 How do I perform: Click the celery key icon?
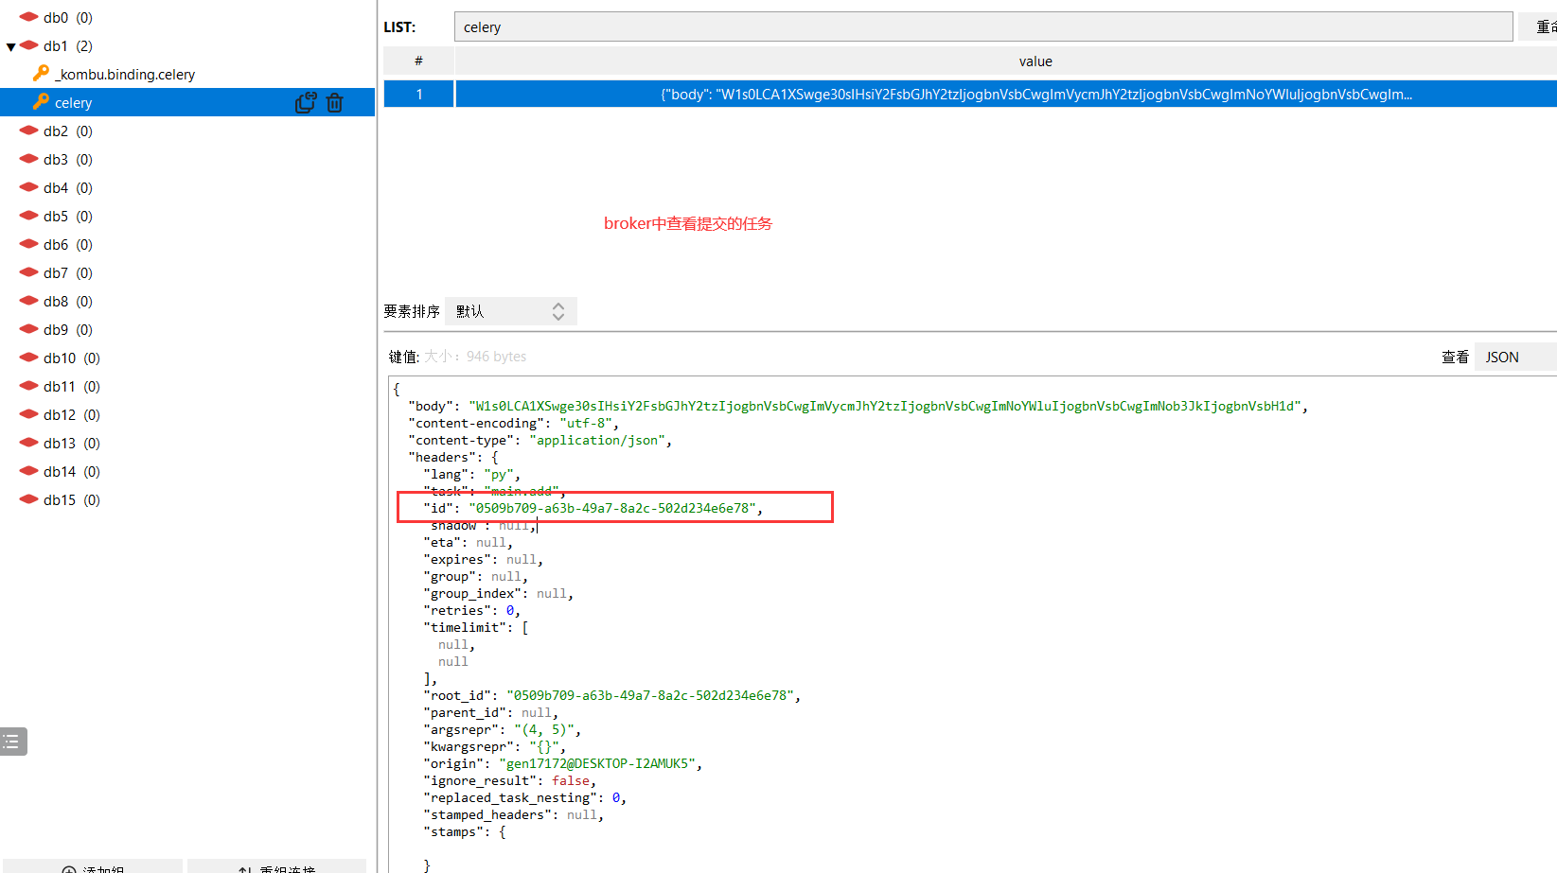pos(41,101)
